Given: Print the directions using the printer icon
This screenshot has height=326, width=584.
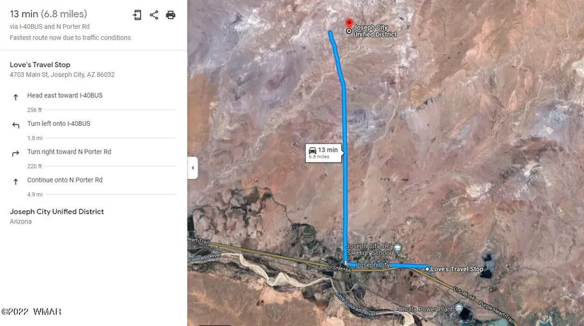Looking at the screenshot, I should [171, 15].
